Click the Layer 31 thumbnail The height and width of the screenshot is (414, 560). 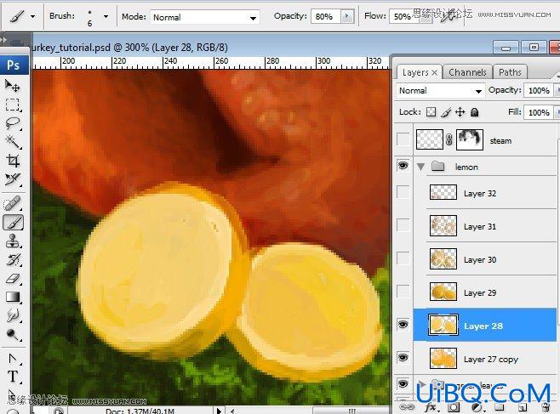coord(443,225)
